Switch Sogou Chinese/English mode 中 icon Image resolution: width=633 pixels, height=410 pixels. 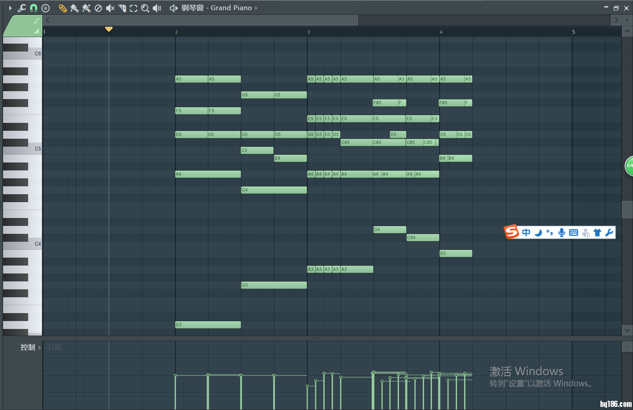coord(526,233)
